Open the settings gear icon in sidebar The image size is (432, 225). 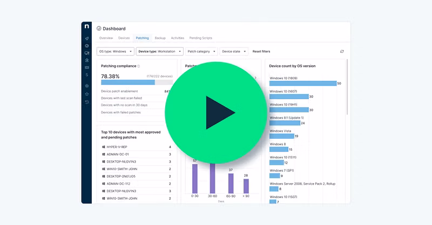coord(87,86)
